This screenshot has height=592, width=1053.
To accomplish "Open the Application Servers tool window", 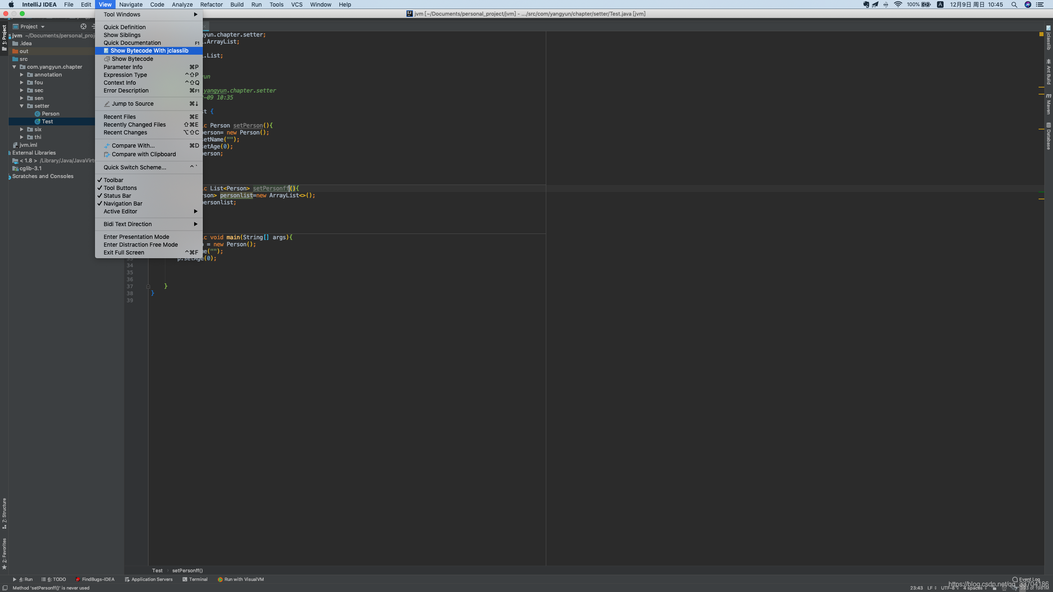I will coord(148,579).
